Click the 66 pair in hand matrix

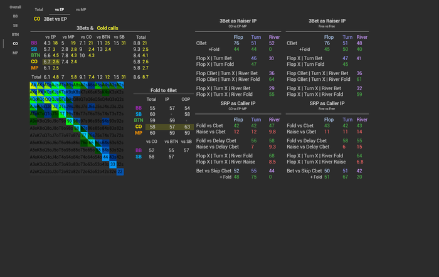pyautogui.click(x=92, y=143)
